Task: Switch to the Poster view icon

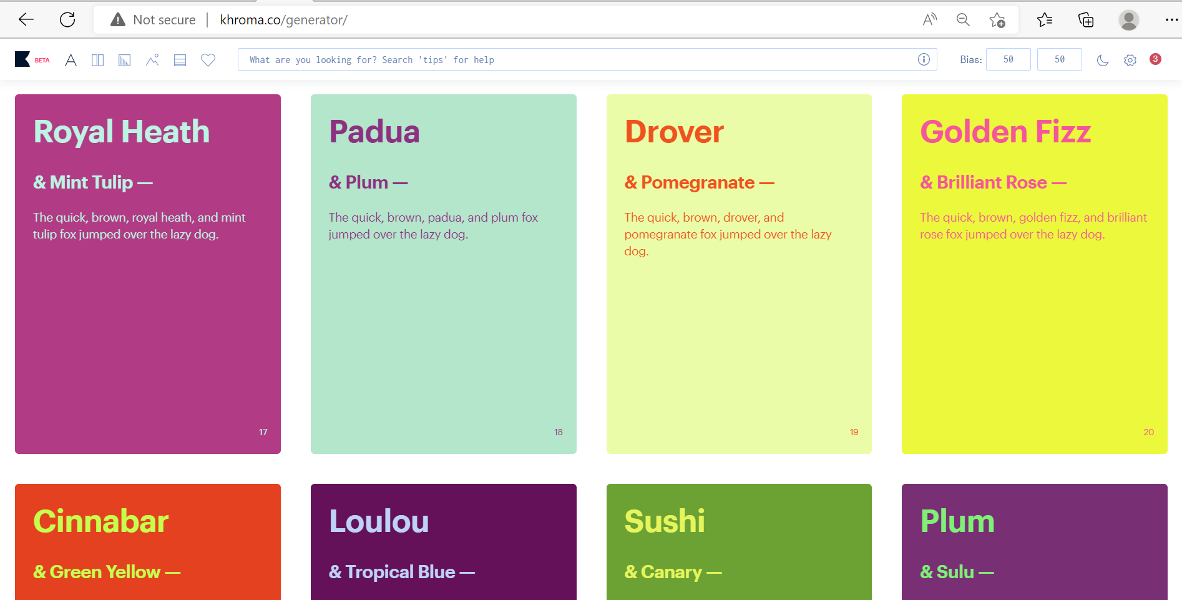Action: click(97, 60)
